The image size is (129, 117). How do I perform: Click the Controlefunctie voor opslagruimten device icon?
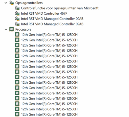tap(17, 8)
